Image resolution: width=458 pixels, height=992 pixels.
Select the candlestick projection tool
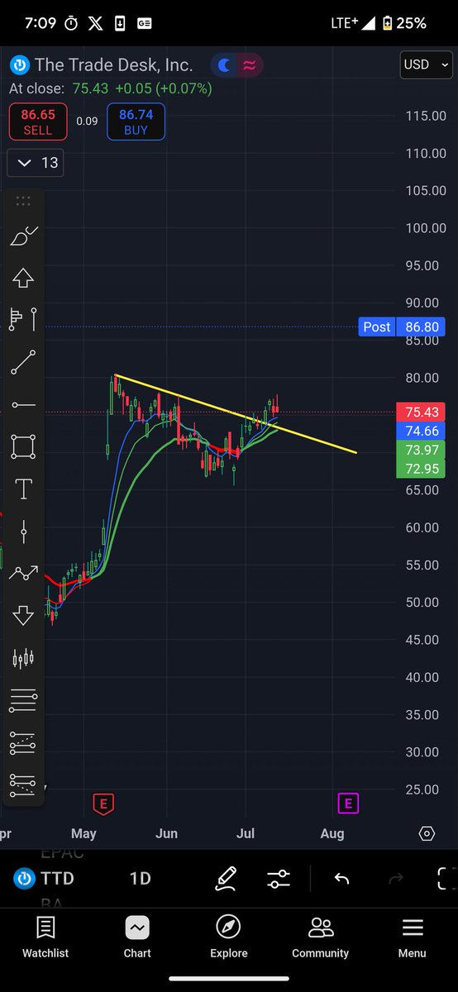pyautogui.click(x=23, y=658)
